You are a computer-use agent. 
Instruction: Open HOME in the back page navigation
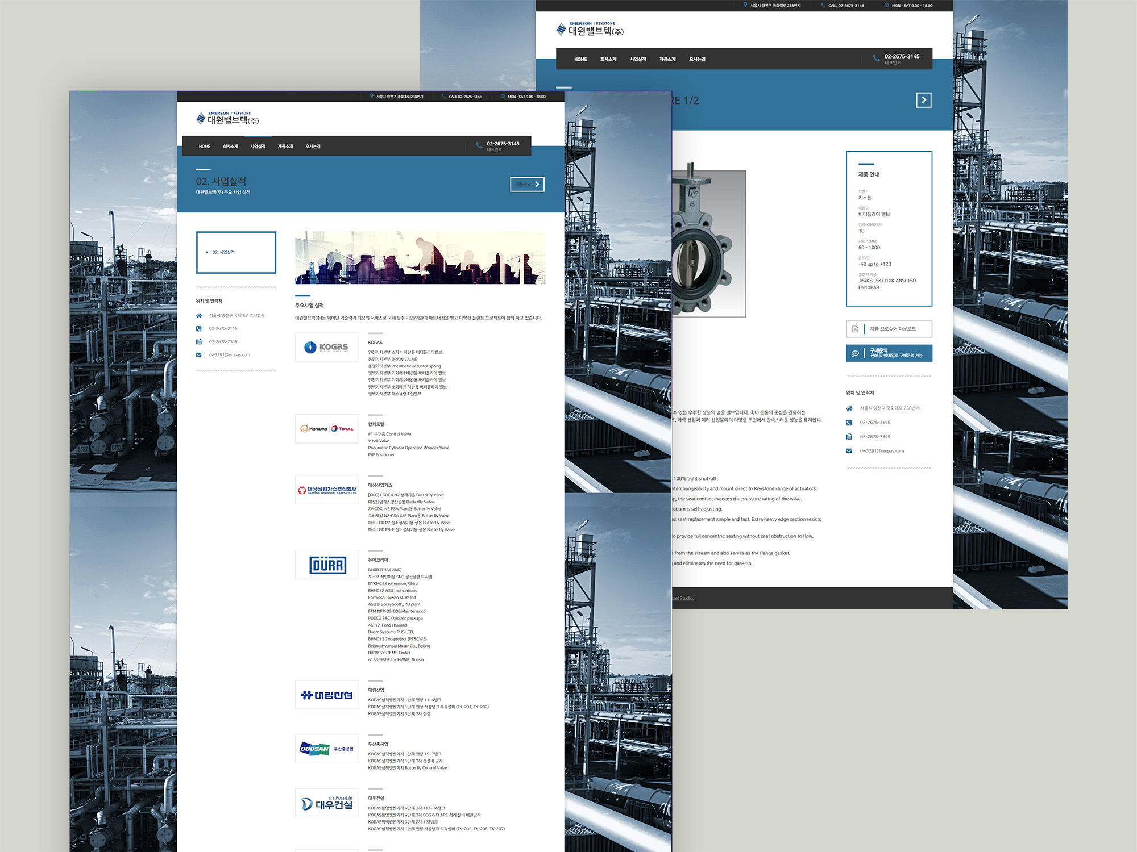tap(580, 59)
